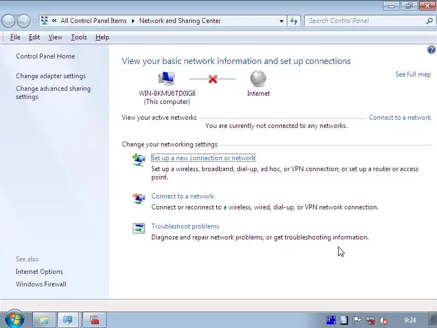437x328 pixels.
Task: Click All Control Panel Items breadcrumb
Action: click(93, 21)
